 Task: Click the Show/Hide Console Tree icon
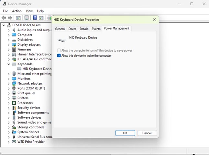(18, 18)
